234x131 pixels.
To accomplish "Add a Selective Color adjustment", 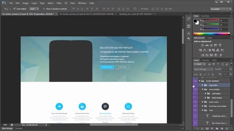I will [x=216, y=55].
